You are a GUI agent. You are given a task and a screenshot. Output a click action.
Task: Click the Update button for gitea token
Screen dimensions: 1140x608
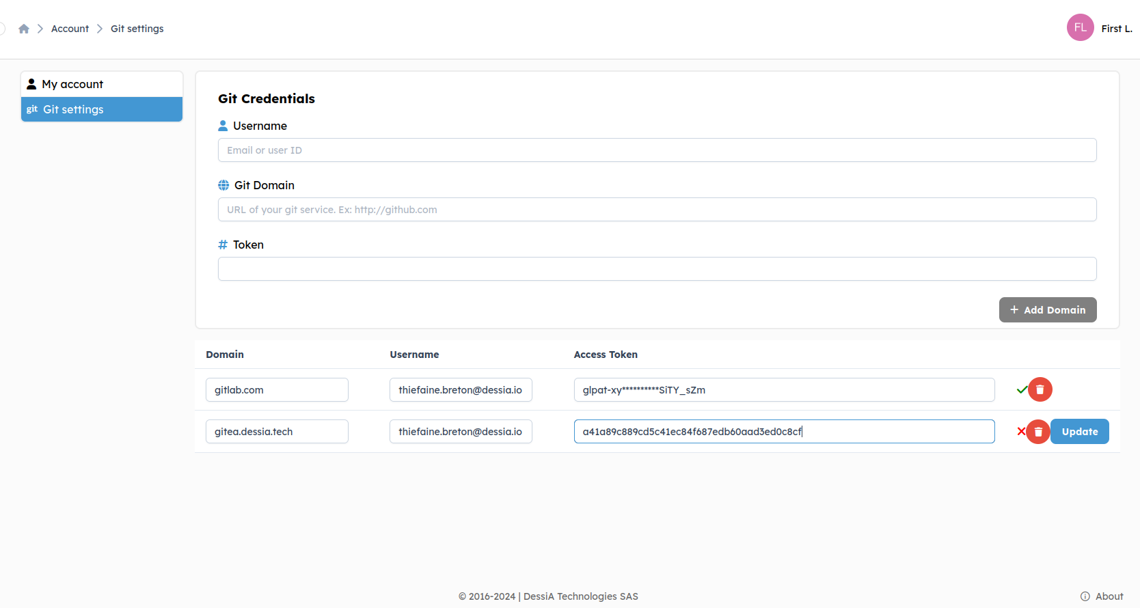[x=1079, y=432]
